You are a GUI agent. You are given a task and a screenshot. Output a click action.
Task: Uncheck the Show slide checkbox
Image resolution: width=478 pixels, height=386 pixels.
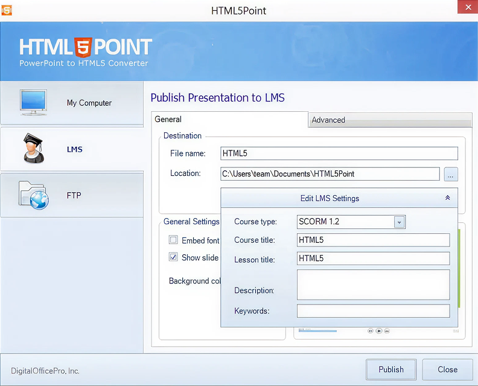pyautogui.click(x=173, y=257)
